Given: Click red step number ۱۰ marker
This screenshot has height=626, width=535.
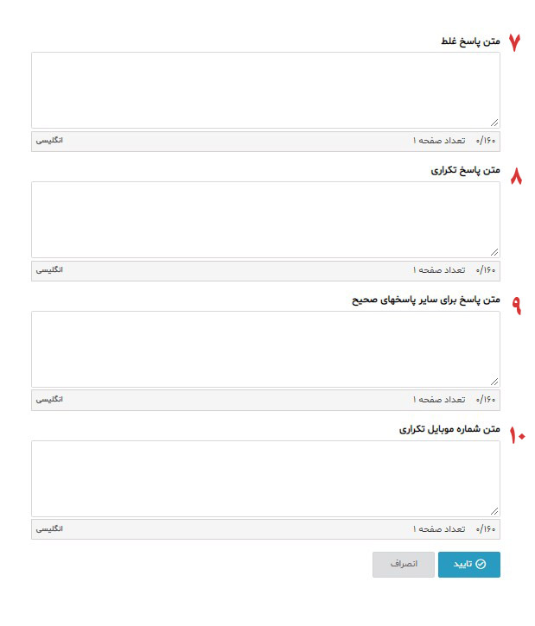Looking at the screenshot, I should coord(517,435).
